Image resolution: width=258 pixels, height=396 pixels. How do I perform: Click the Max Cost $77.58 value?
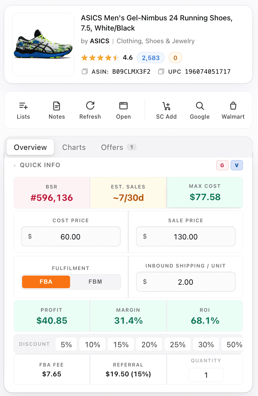(205, 197)
